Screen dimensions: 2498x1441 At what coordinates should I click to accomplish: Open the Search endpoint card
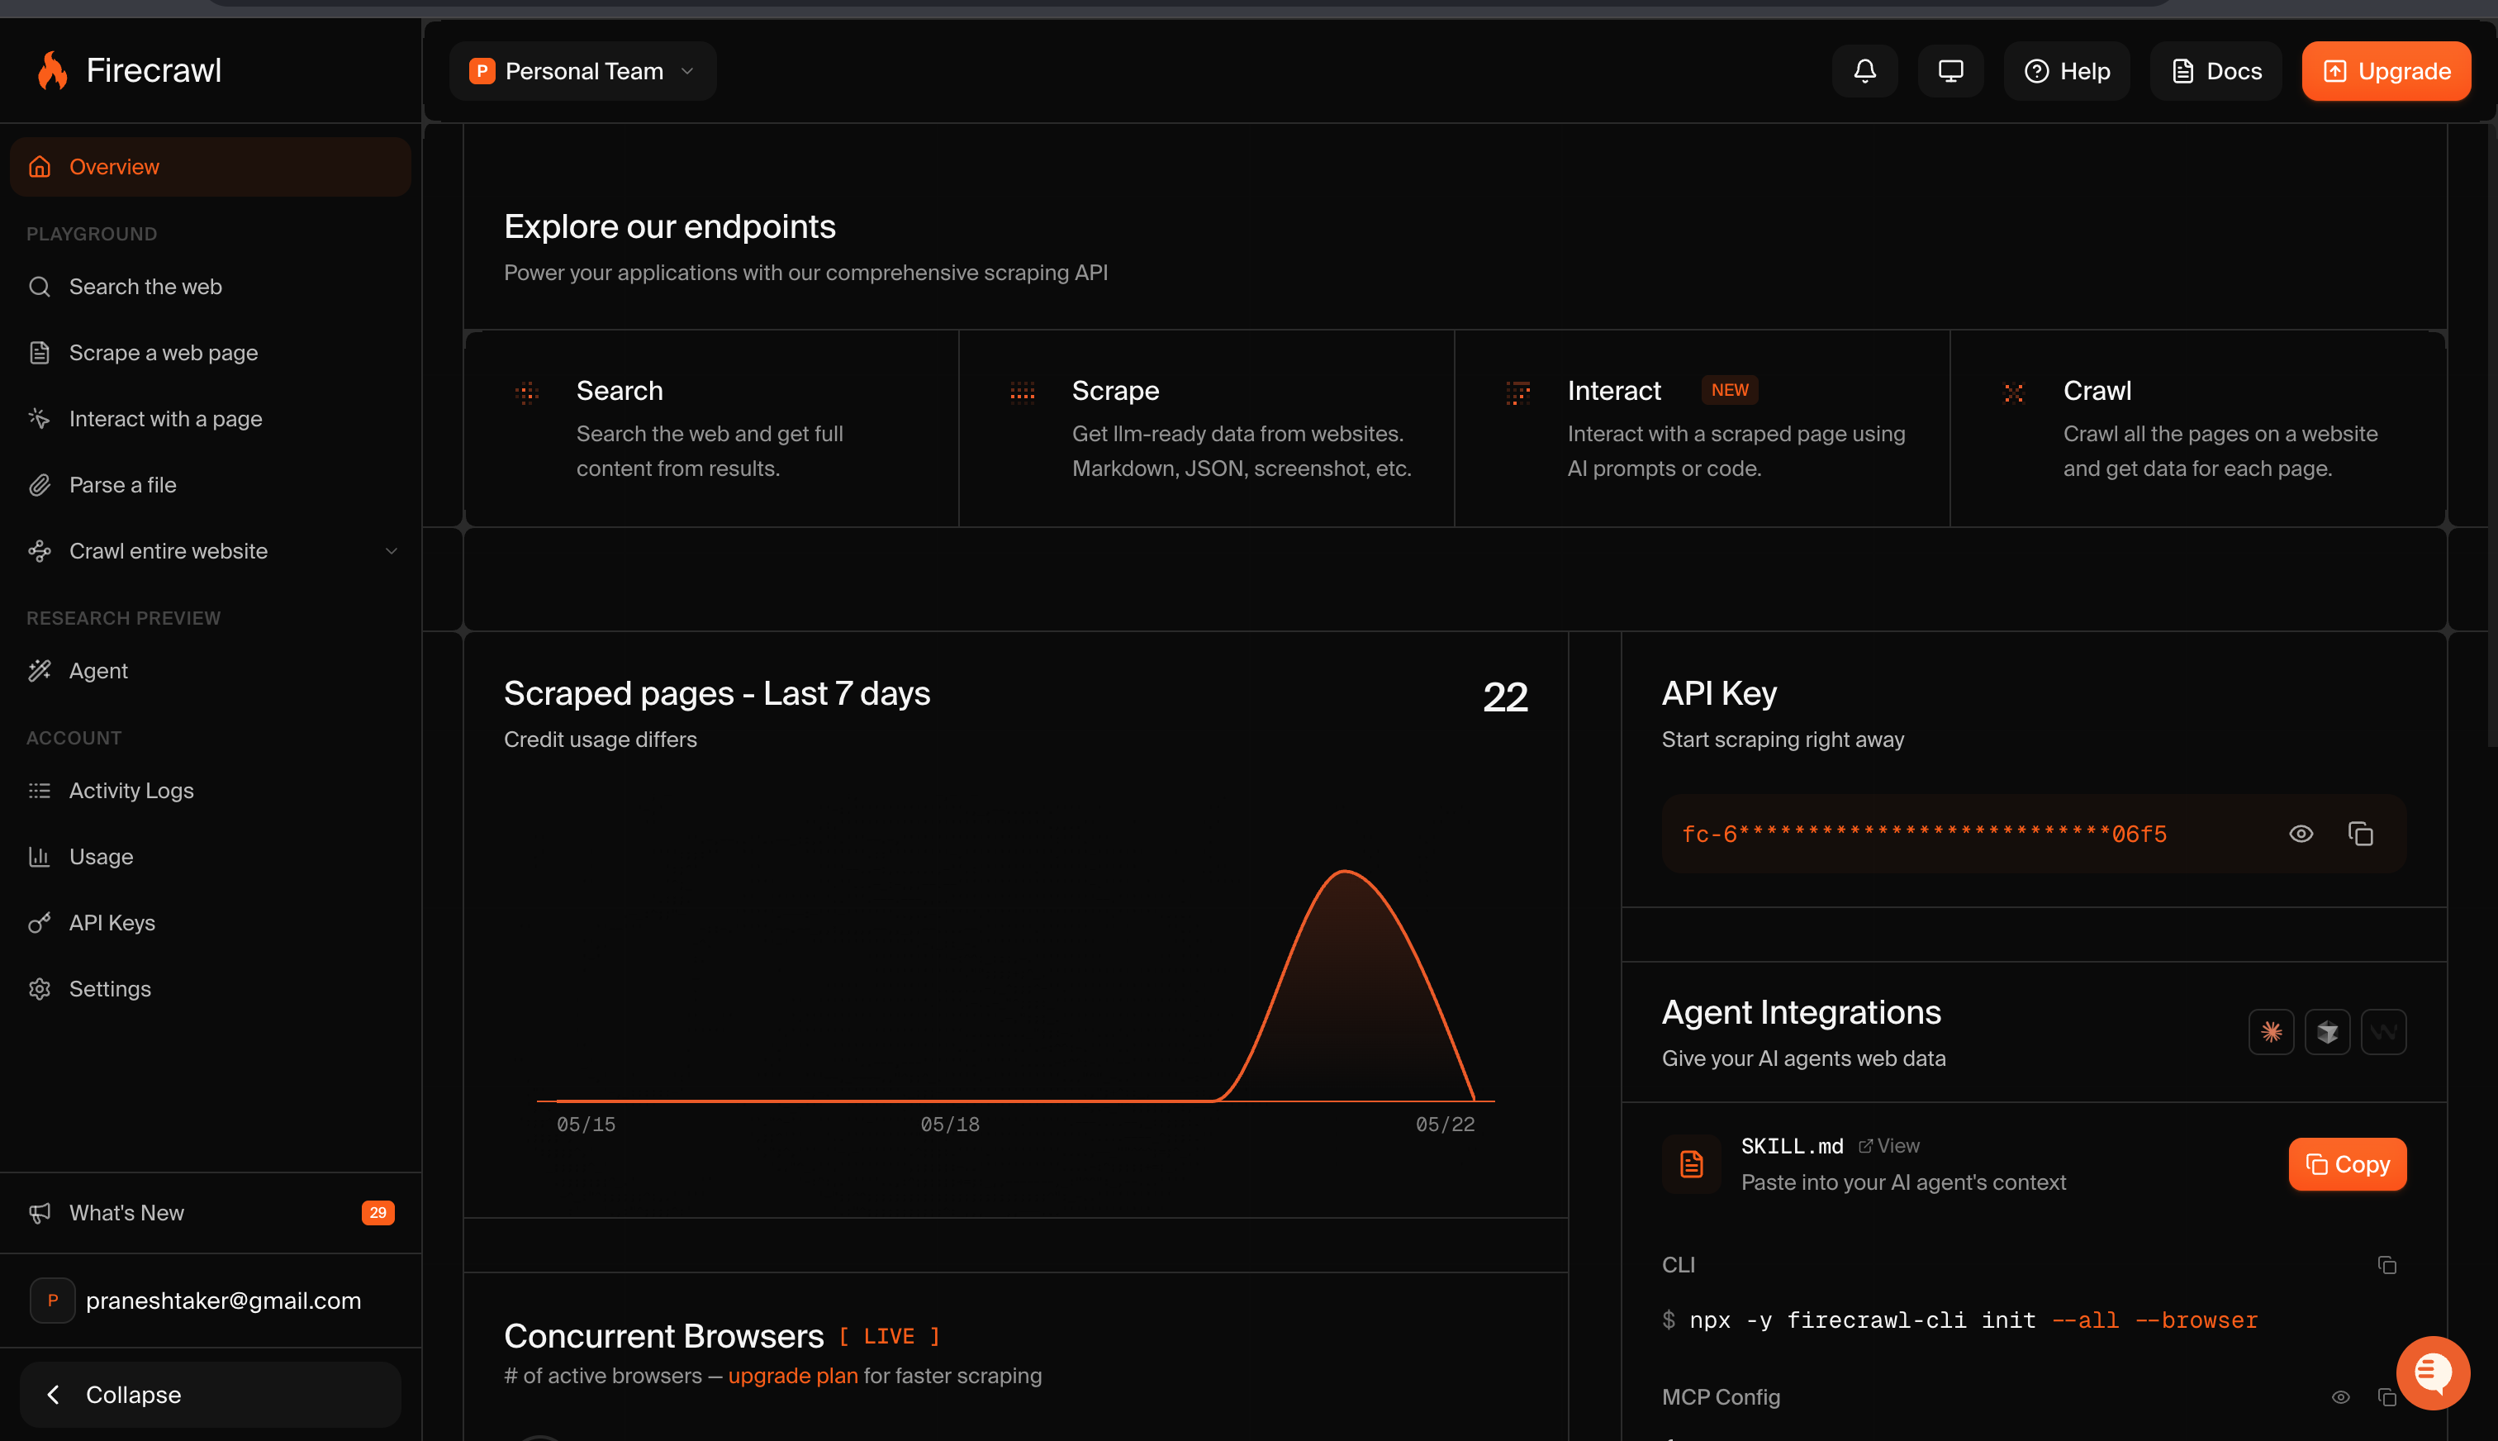click(x=711, y=429)
